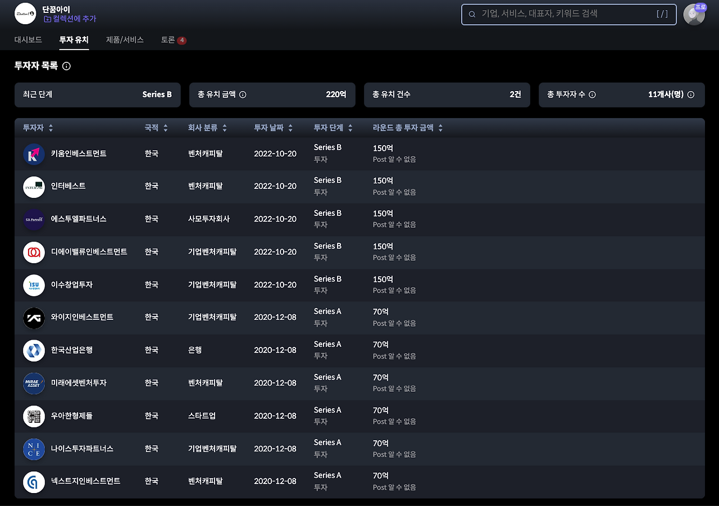Image resolution: width=719 pixels, height=506 pixels.
Task: Click 벤처캐피탈 in 넥스트지인베스트먼트 row
Action: point(206,481)
